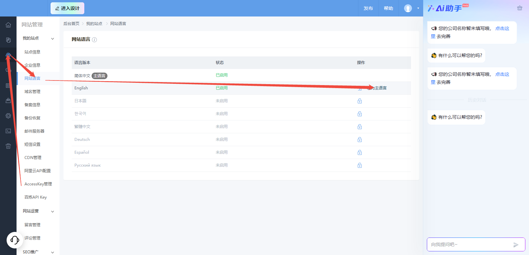Viewport: 529px width, 255px height.
Task: Expand the SEO推广 menu group chevron
Action: click(53, 252)
